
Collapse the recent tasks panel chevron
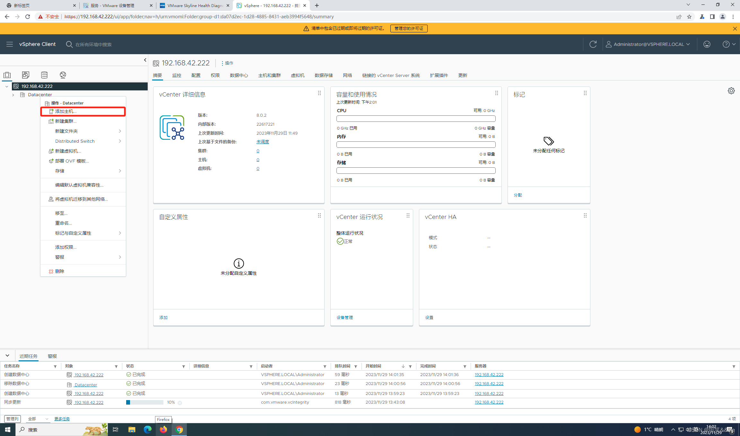[x=7, y=356]
